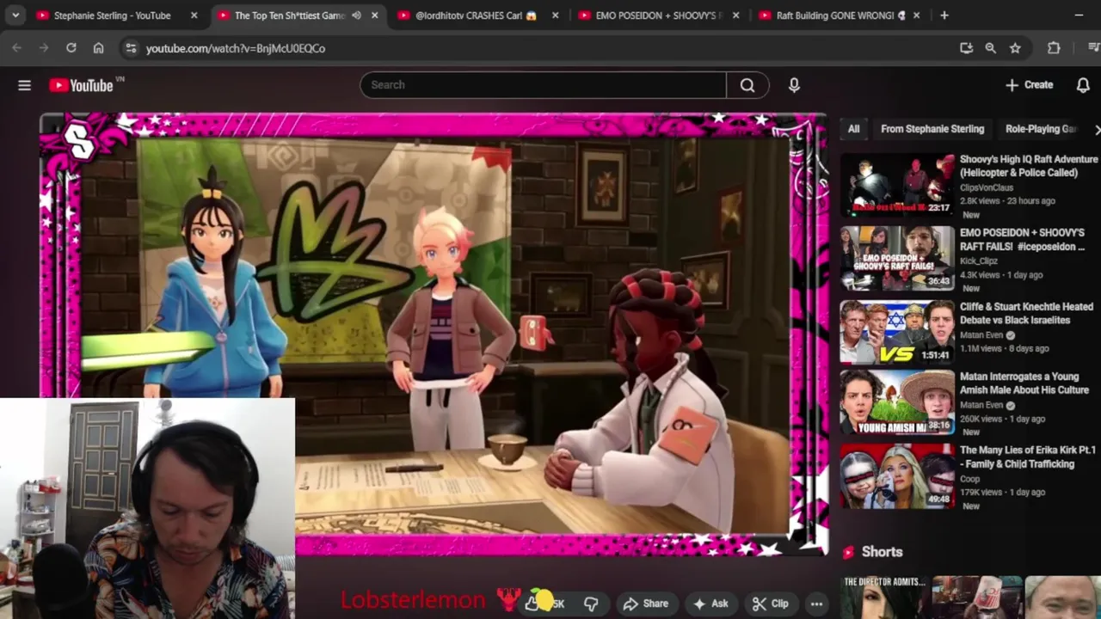The image size is (1101, 619).
Task: Open THE DIRECTOR ADMITS Shorts thumbnail
Action: point(883,598)
